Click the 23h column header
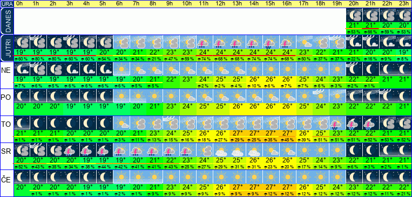412x197 pixels. tap(404, 4)
